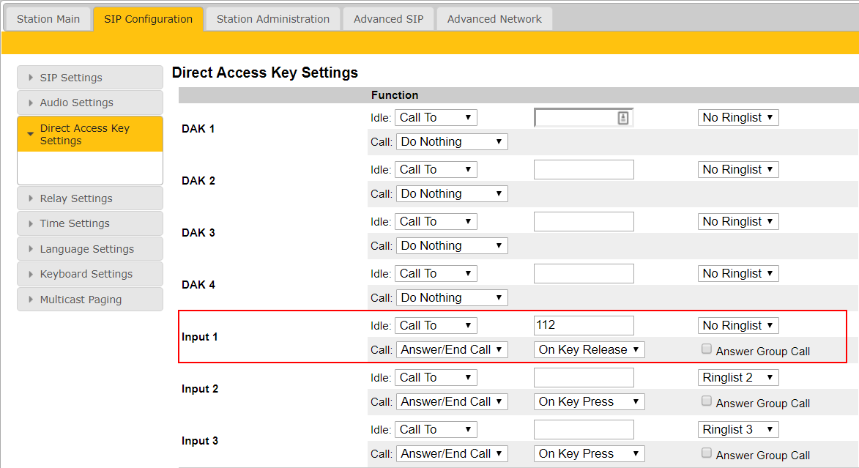This screenshot has height=468, width=859.
Task: Open DAK 1 Call Do Nothing dropdown
Action: click(x=451, y=141)
